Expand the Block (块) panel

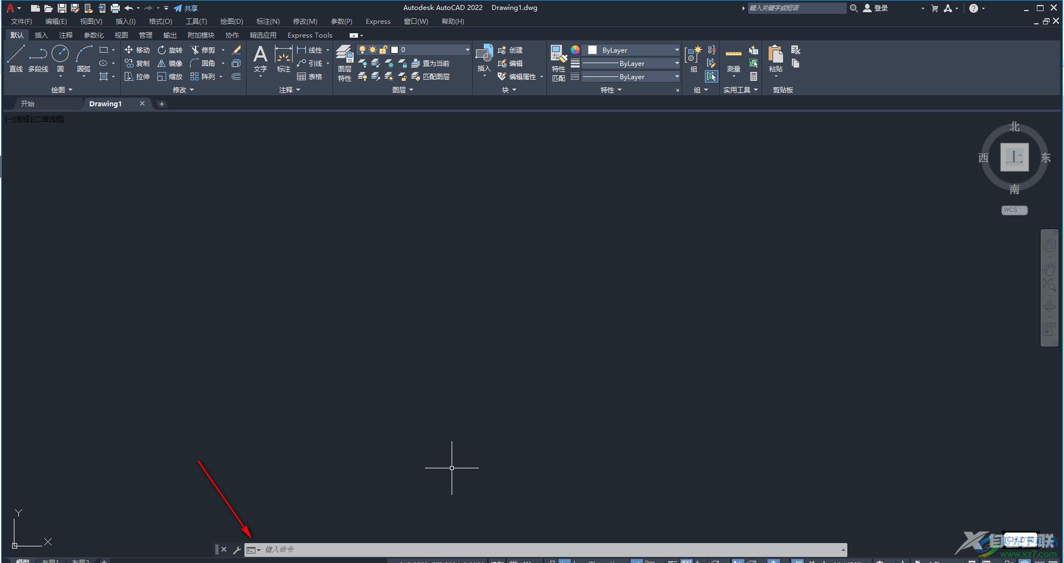509,90
